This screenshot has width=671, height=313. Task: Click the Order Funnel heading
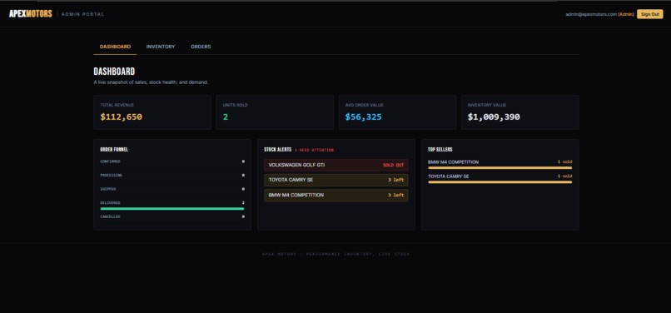[x=114, y=150]
